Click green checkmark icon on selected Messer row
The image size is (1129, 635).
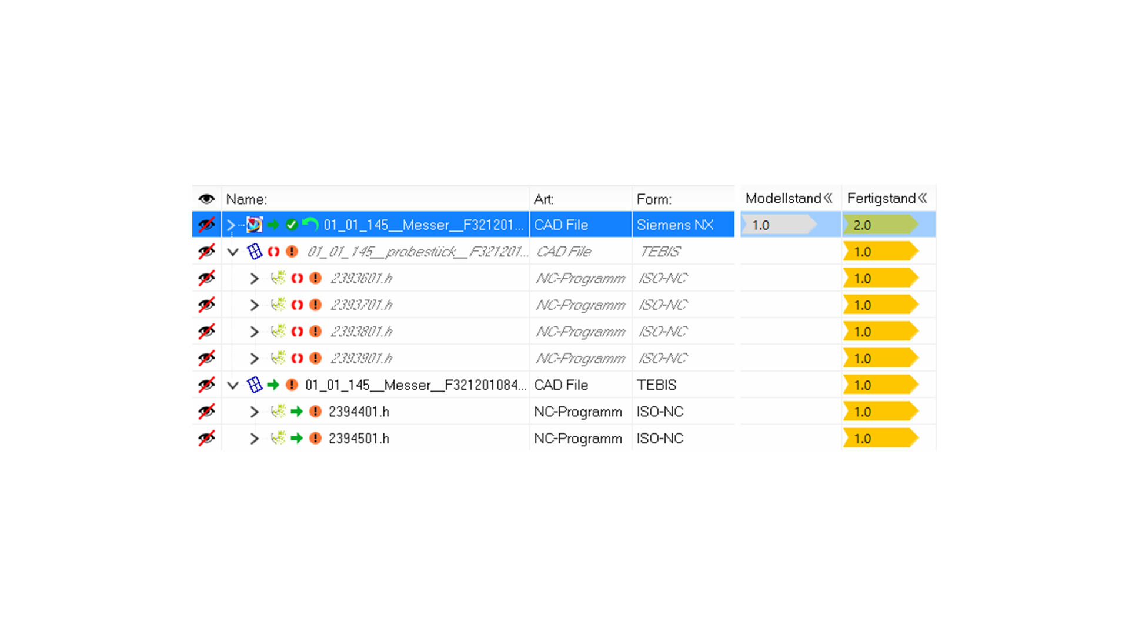click(291, 225)
